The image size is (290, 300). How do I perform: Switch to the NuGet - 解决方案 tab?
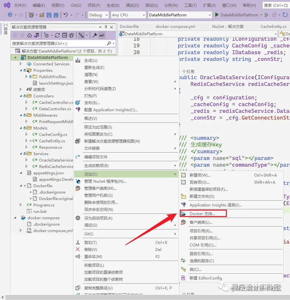[228, 27]
